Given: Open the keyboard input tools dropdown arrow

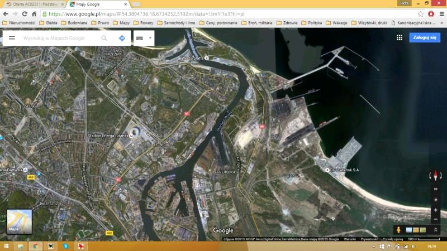Looking at the screenshot, I should 150,38.
